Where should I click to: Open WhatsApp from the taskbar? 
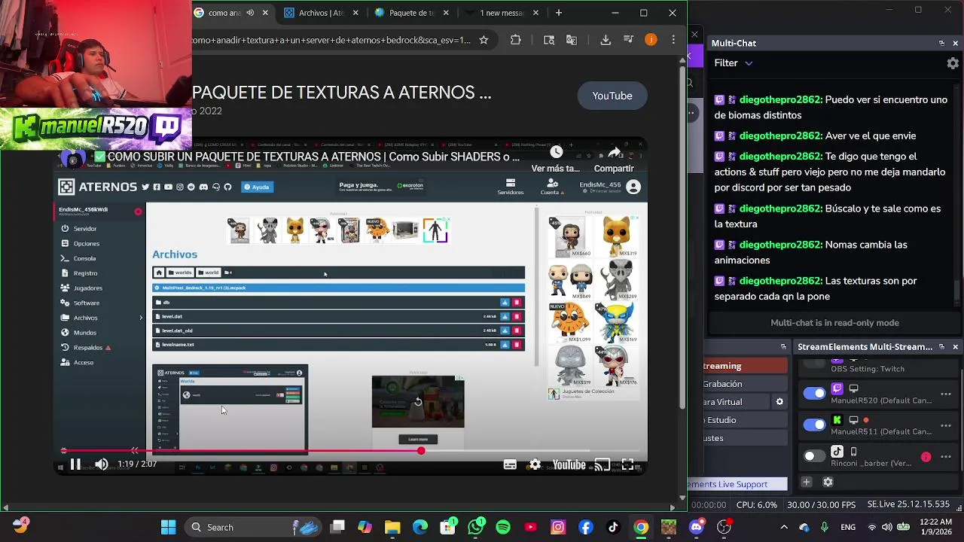pos(475,527)
